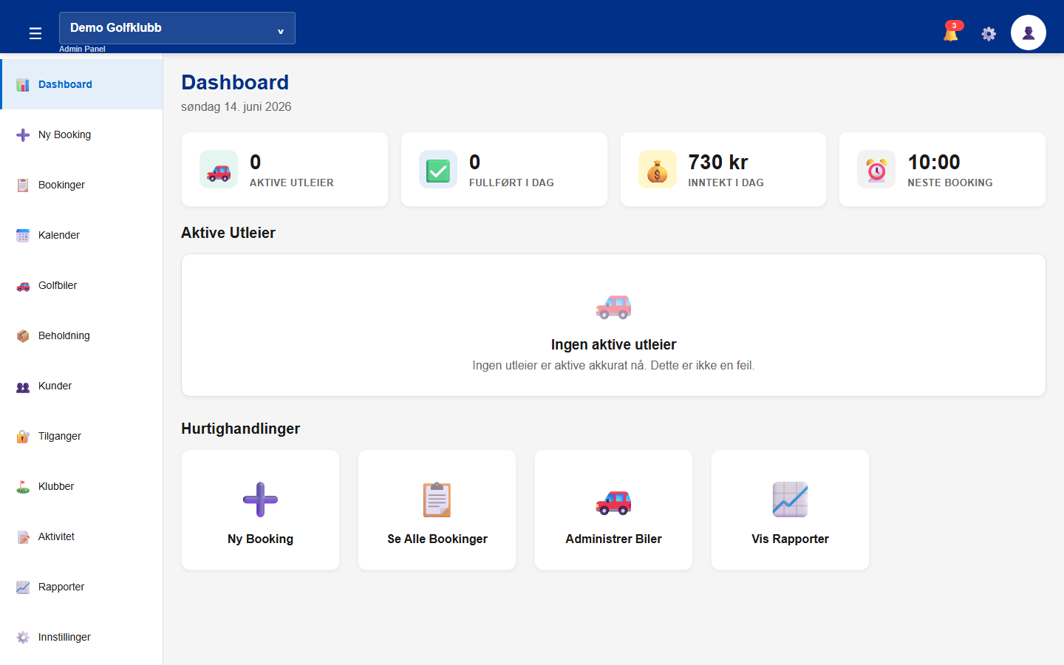This screenshot has height=665, width=1064.
Task: Click the red car icon on Administrer Biler
Action: 613,502
